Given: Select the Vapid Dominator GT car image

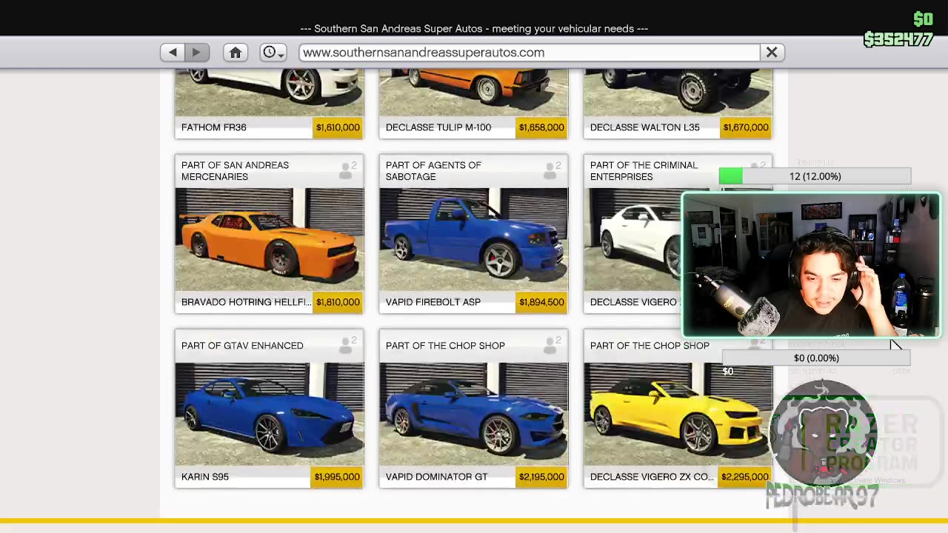Looking at the screenshot, I should (474, 414).
